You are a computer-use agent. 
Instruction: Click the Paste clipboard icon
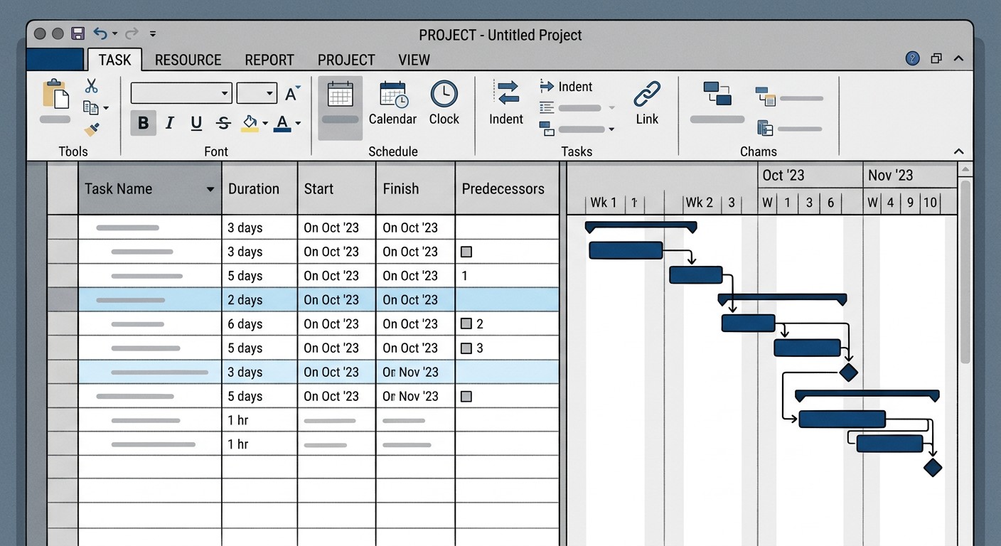coord(55,93)
